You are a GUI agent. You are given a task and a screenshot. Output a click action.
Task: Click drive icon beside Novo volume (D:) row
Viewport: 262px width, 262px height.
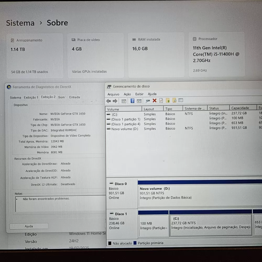108,129
